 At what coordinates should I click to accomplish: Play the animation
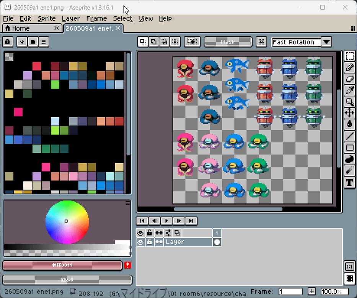pyautogui.click(x=167, y=221)
